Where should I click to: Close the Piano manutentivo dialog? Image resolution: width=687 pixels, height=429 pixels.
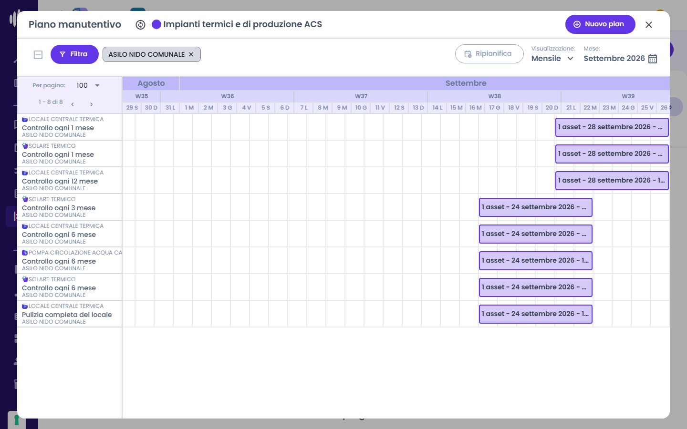click(649, 25)
